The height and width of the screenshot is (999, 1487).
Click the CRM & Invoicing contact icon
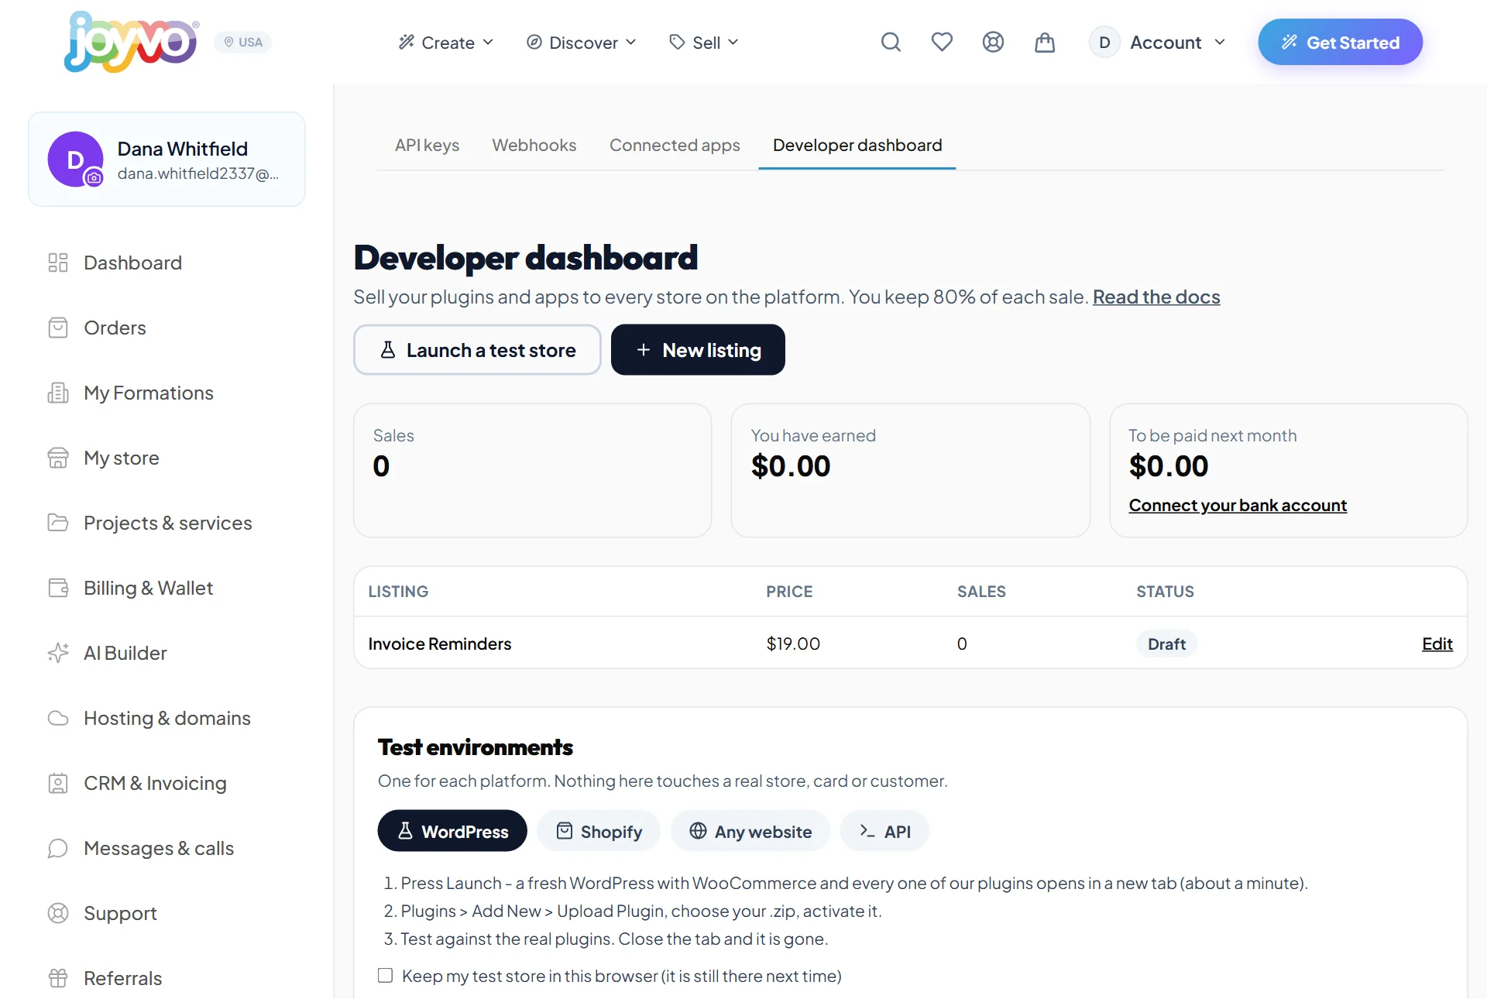[x=58, y=783]
